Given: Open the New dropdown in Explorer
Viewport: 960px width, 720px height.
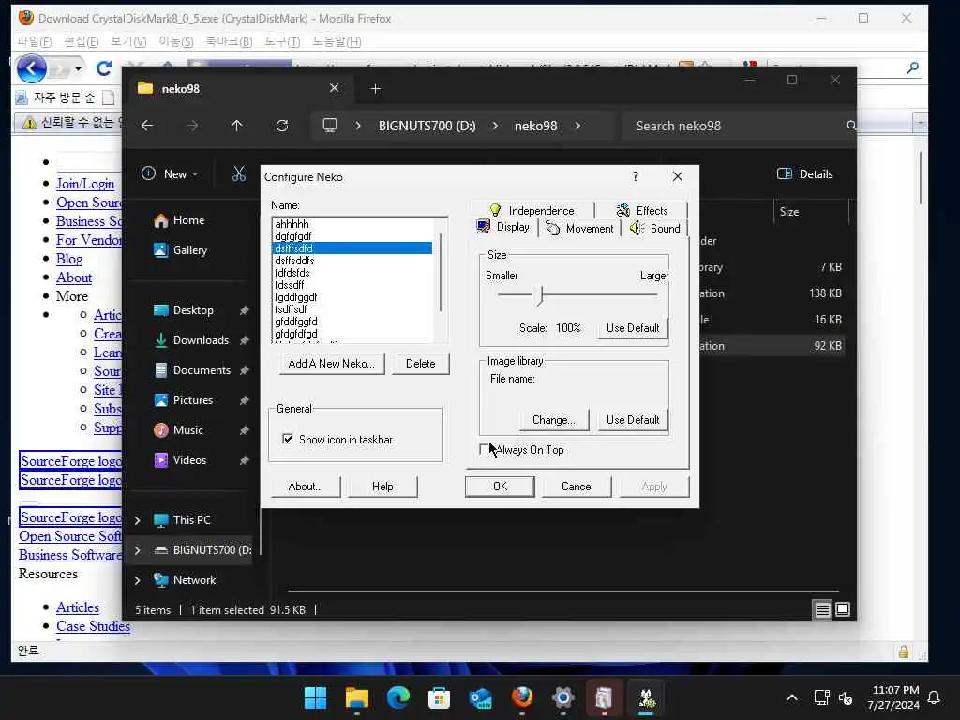Looking at the screenshot, I should [x=170, y=173].
